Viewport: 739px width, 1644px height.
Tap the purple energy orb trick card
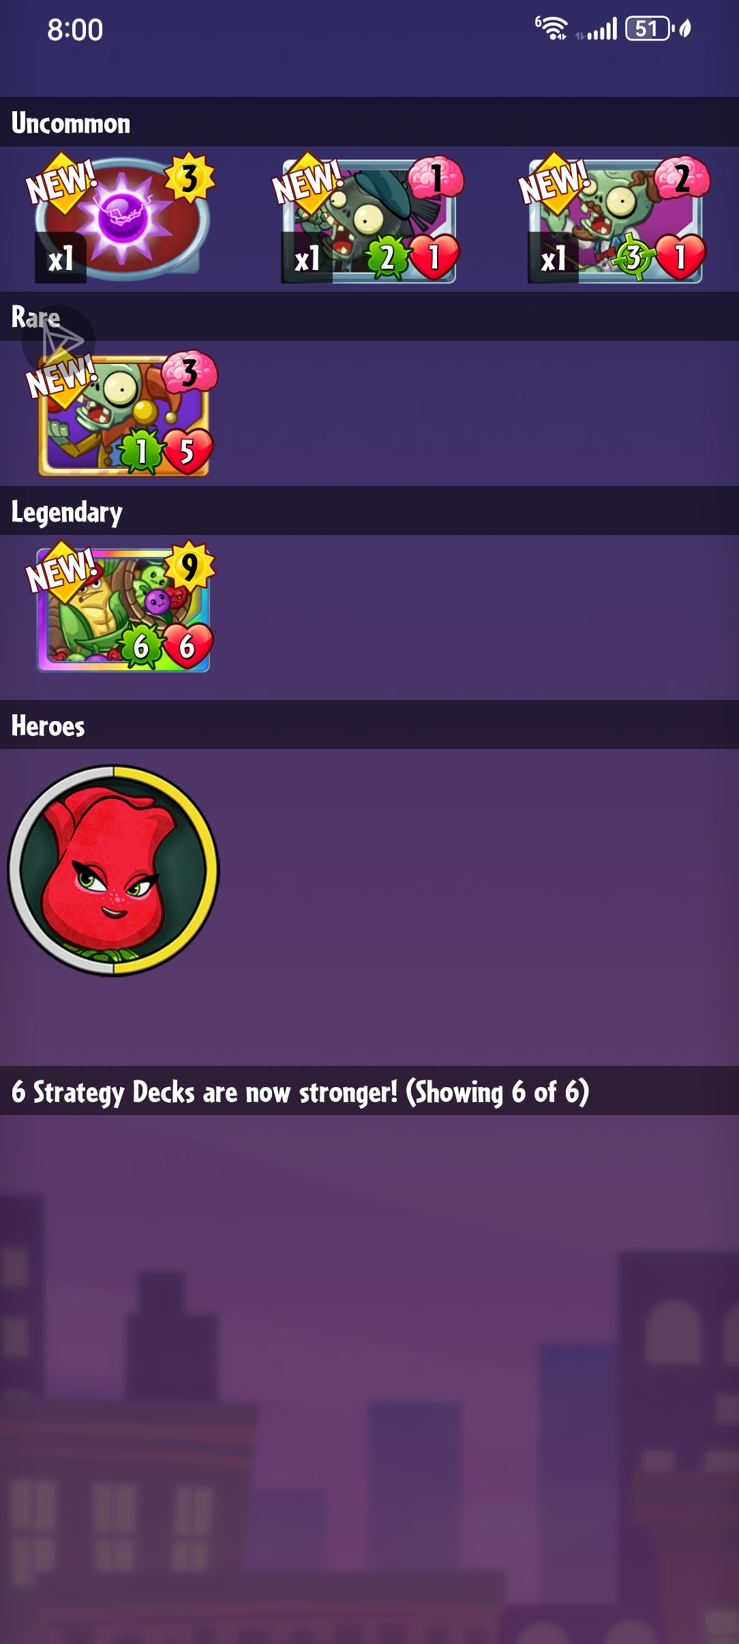click(123, 217)
